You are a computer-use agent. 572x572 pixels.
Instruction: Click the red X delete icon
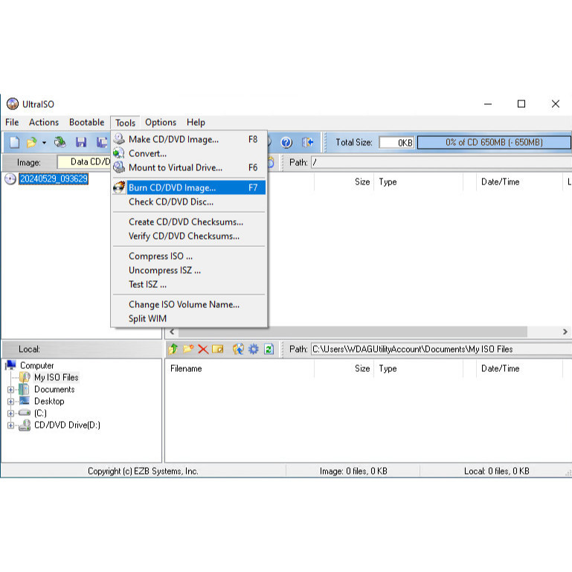(202, 349)
